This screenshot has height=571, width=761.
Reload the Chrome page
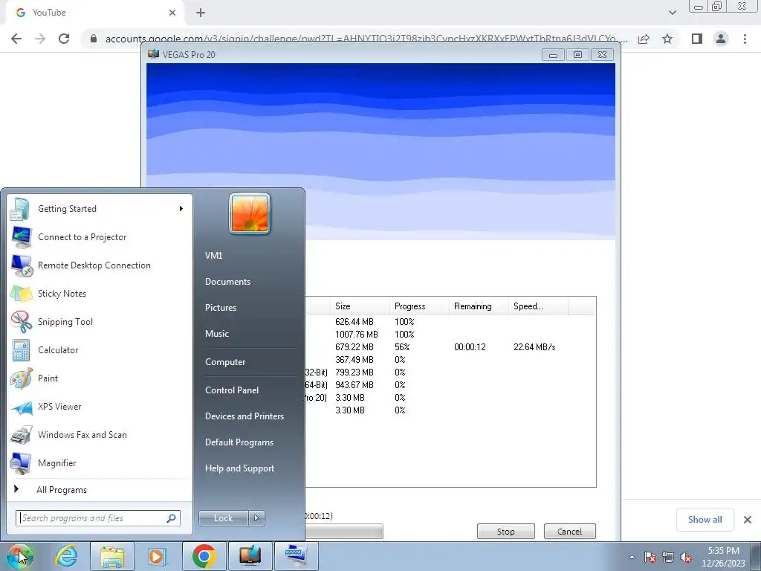(64, 39)
